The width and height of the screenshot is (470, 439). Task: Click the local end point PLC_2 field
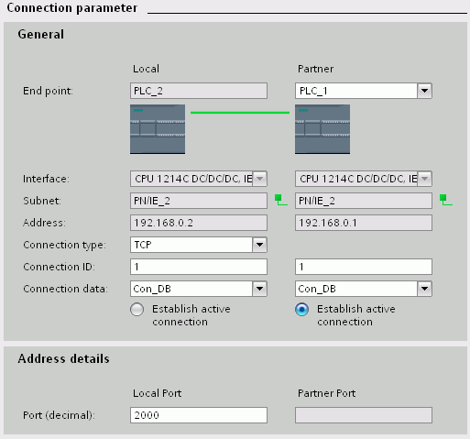point(199,91)
